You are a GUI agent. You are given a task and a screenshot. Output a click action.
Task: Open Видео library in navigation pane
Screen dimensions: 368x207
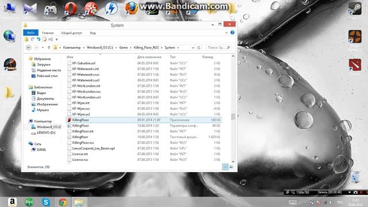[x=39, y=93]
